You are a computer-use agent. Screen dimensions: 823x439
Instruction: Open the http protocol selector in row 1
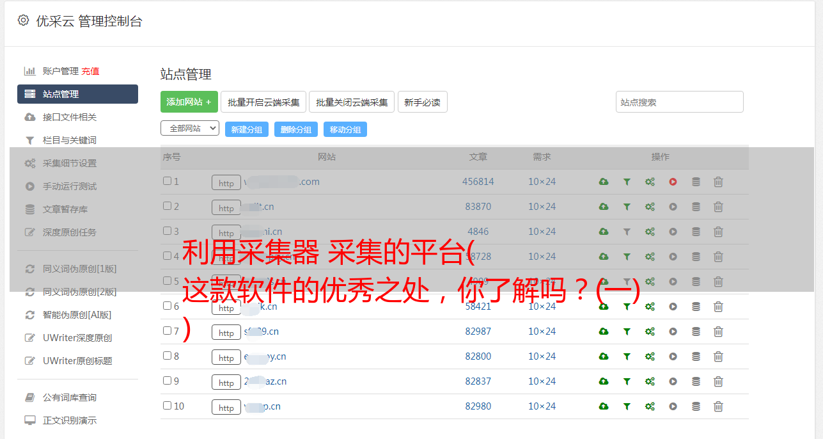(x=226, y=183)
